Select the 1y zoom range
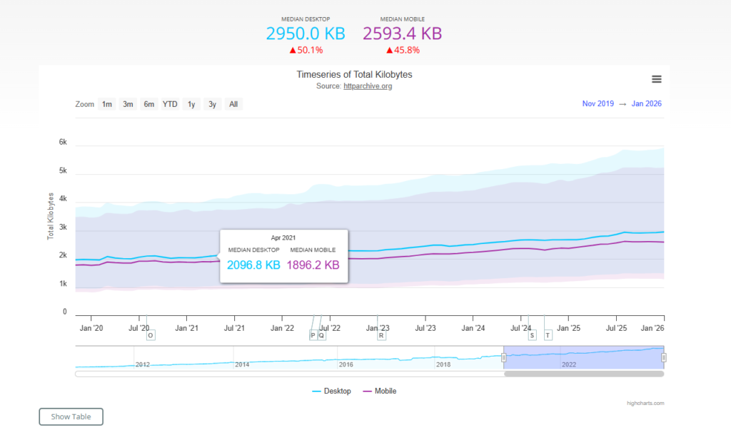The image size is (731, 445). pos(191,104)
